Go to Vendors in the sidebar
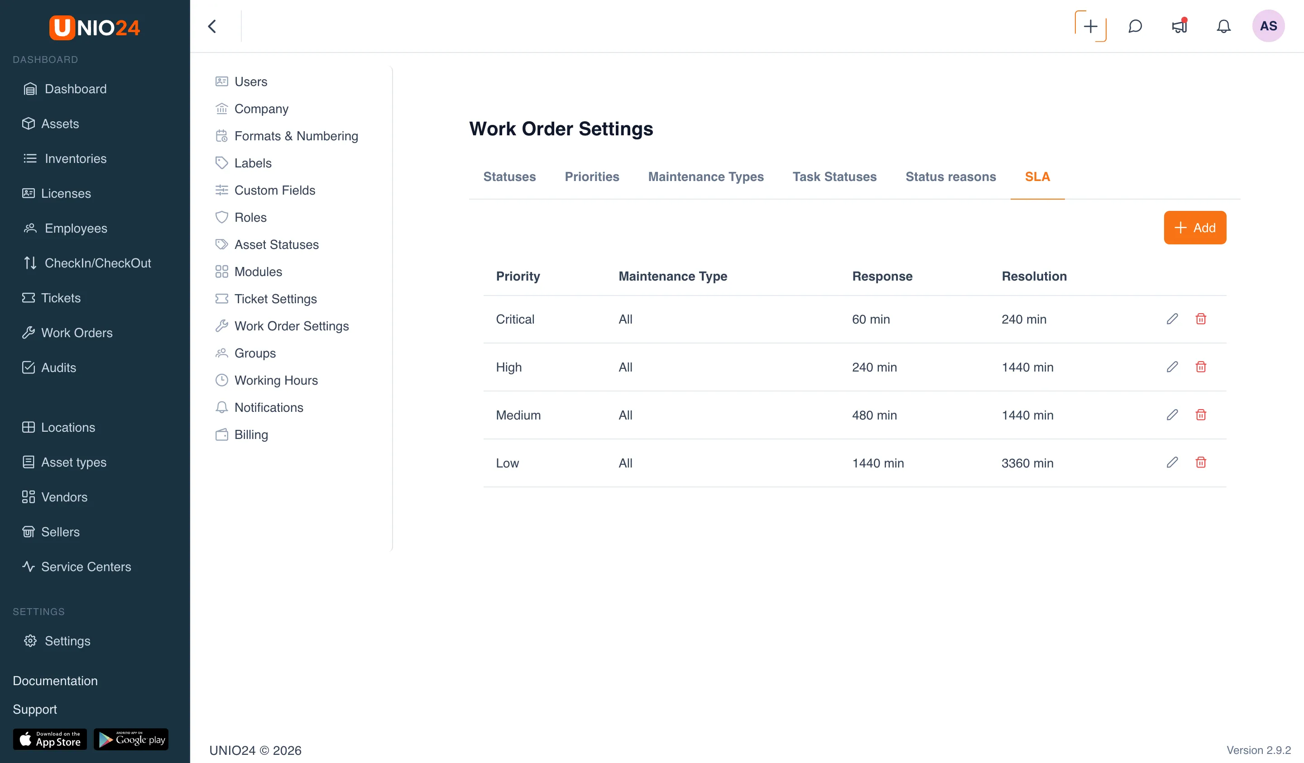 click(55, 497)
